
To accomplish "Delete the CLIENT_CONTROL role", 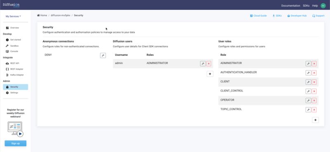I will pos(314,92).
